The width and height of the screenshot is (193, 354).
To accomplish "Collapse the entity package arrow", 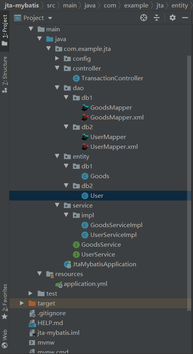I will click(x=57, y=156).
